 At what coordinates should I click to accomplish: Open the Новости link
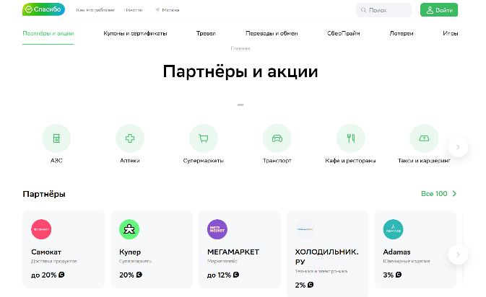click(x=134, y=10)
